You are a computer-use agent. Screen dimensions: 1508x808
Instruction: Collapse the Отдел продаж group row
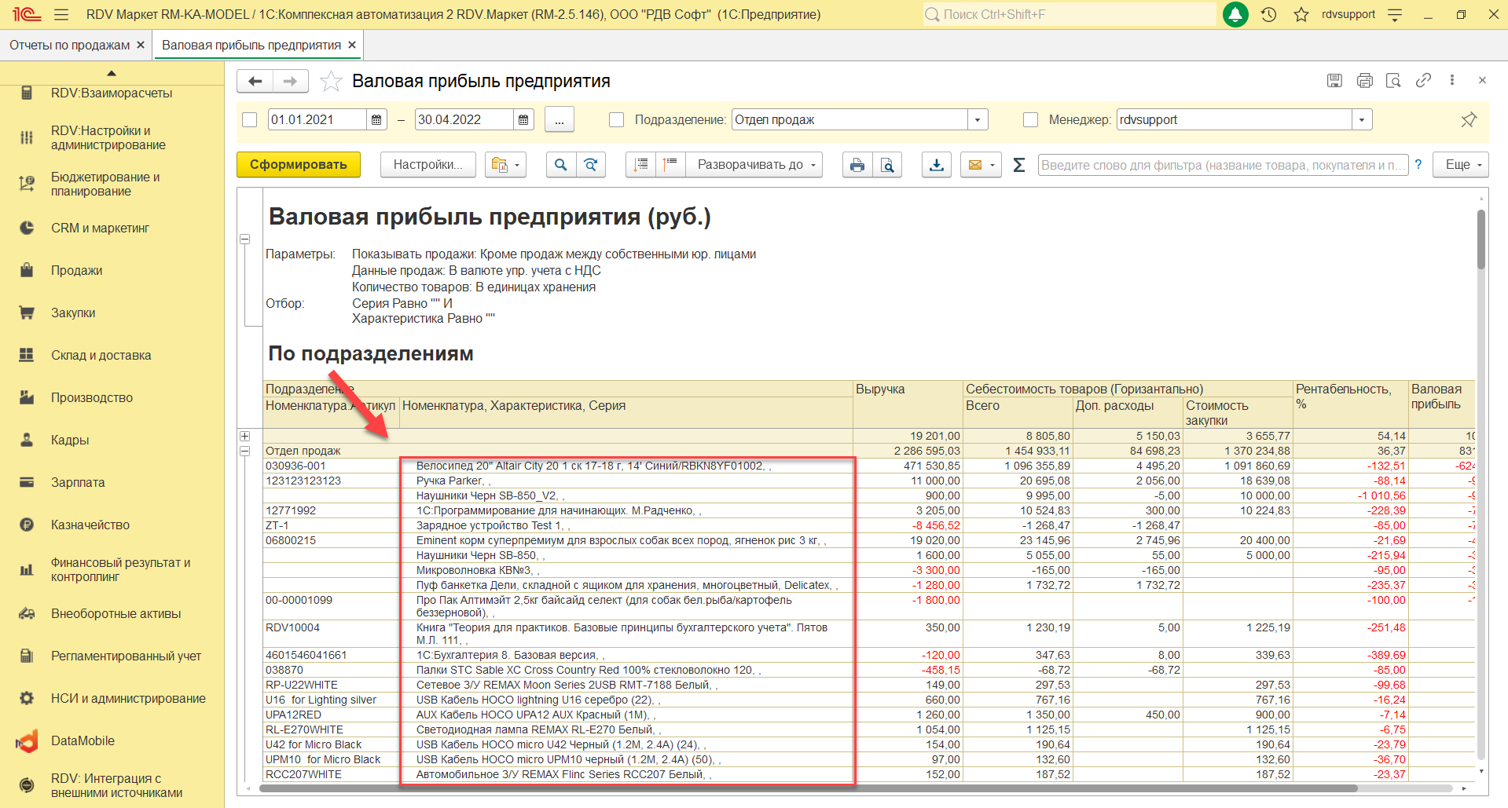245,452
